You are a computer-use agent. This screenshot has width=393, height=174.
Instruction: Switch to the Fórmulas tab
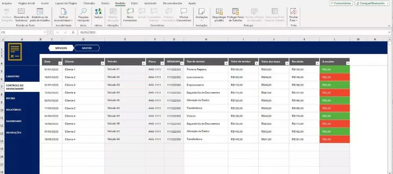90,4
